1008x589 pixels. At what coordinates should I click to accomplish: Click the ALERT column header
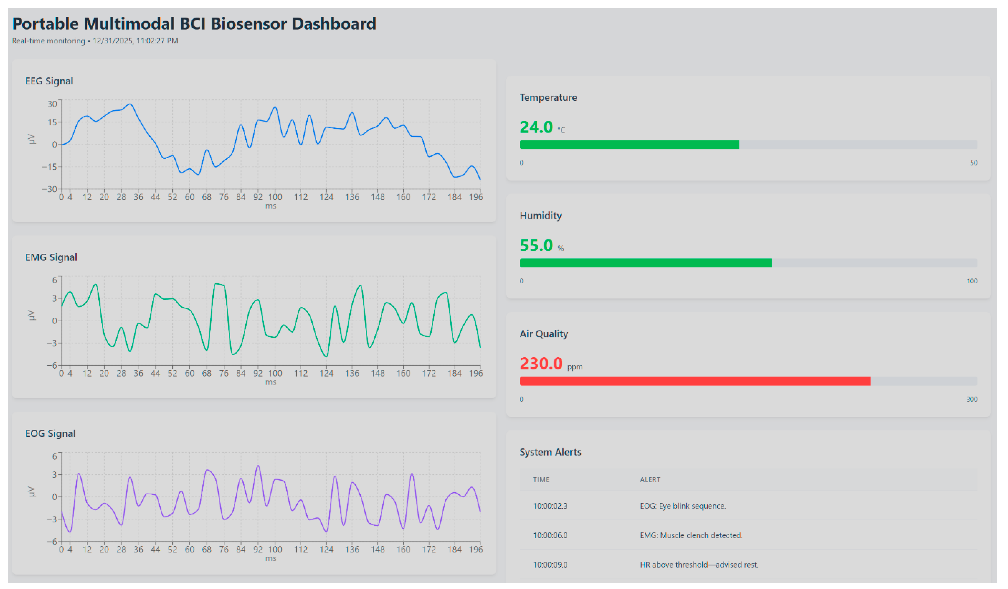tap(650, 479)
